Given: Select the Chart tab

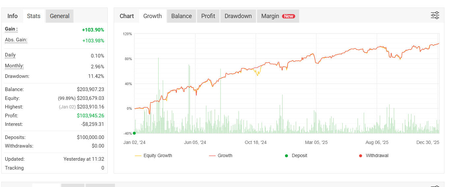Looking at the screenshot, I should click(127, 16).
